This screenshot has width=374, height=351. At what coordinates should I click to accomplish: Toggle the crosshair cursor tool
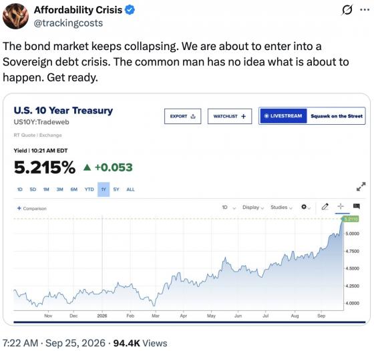point(341,206)
